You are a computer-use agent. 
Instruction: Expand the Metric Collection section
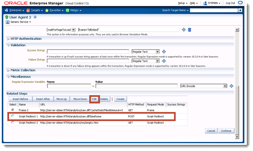click(8, 71)
